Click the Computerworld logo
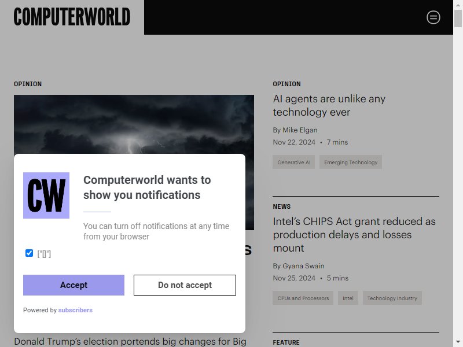The width and height of the screenshot is (463, 347). (x=72, y=17)
